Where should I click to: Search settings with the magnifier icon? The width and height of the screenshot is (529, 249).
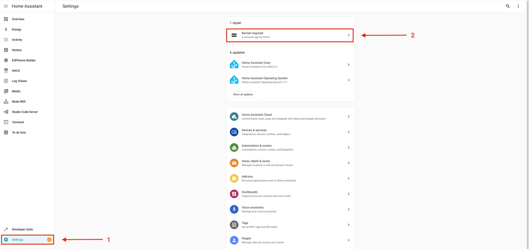(x=508, y=6)
